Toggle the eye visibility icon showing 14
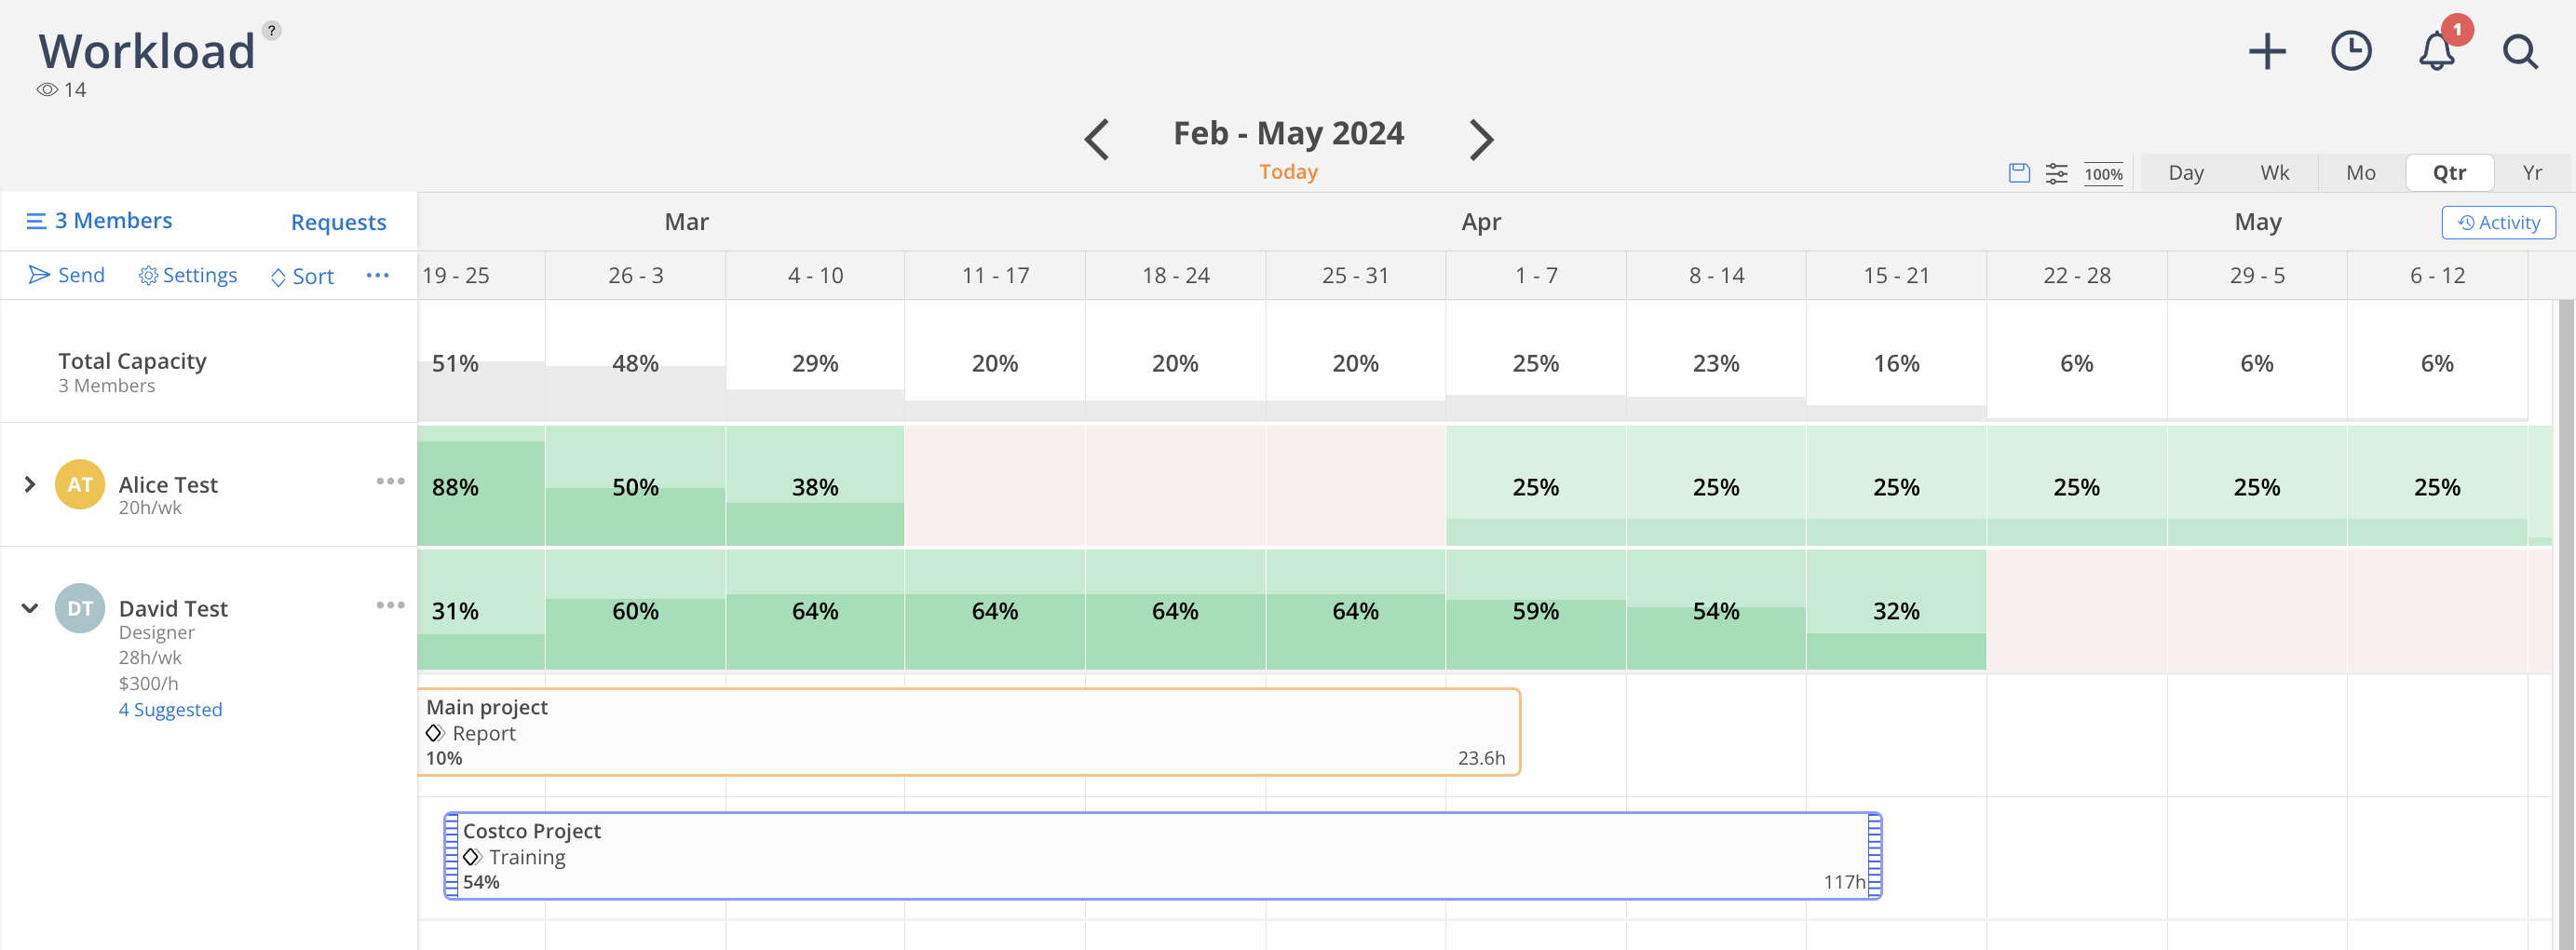Image resolution: width=2576 pixels, height=950 pixels. (46, 89)
